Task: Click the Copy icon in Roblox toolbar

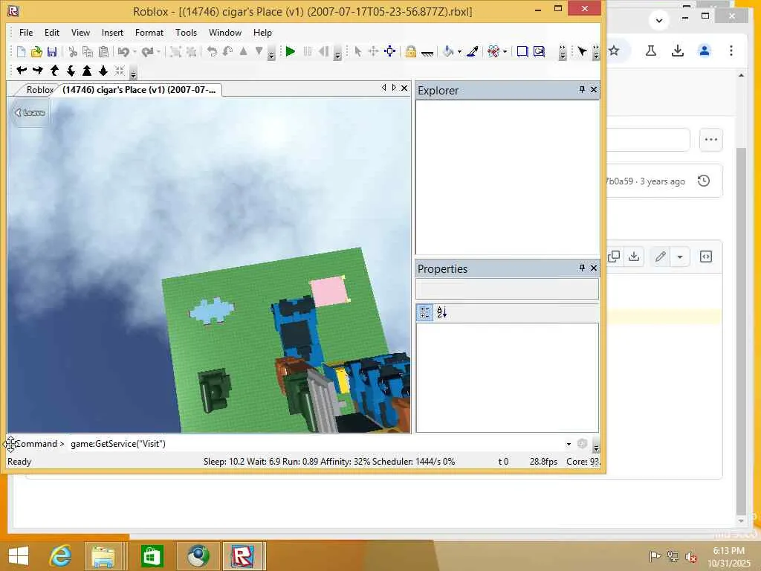Action: tap(88, 51)
